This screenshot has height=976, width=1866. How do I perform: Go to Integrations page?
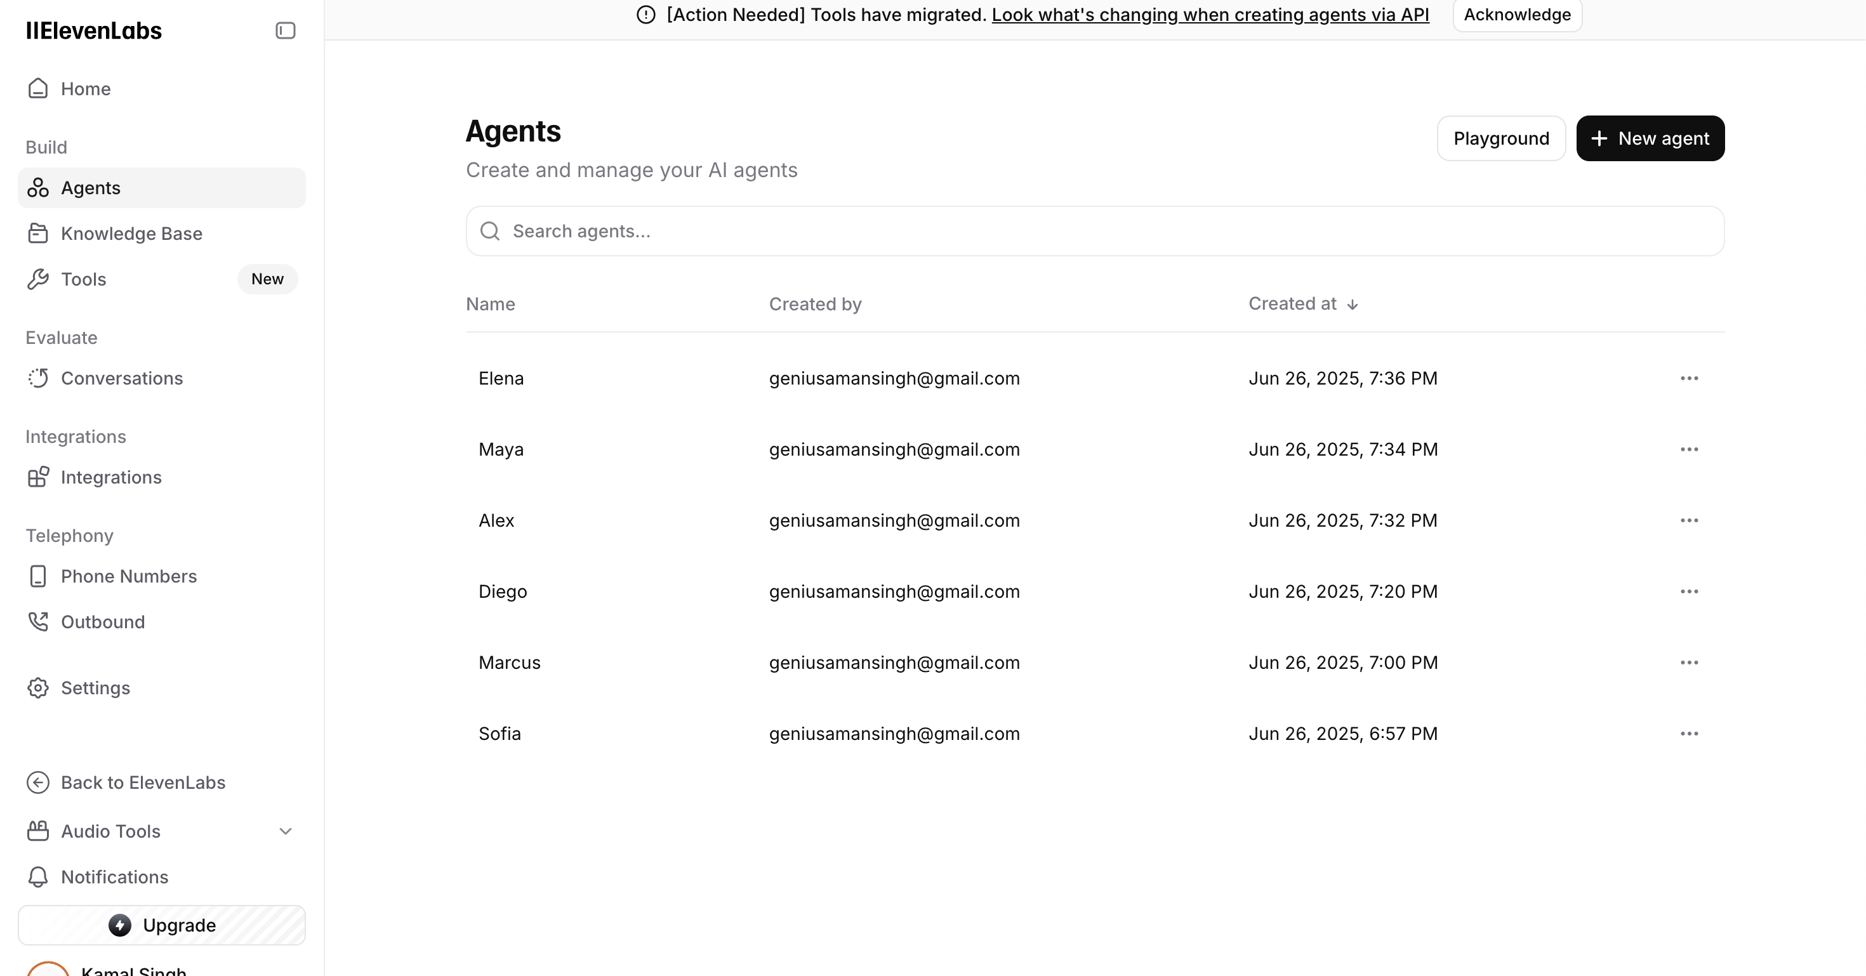(110, 477)
